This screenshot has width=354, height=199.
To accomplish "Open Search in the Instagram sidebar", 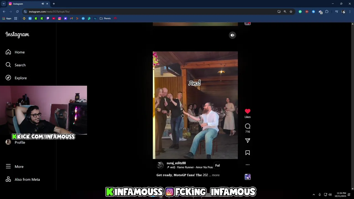I will [x=16, y=65].
